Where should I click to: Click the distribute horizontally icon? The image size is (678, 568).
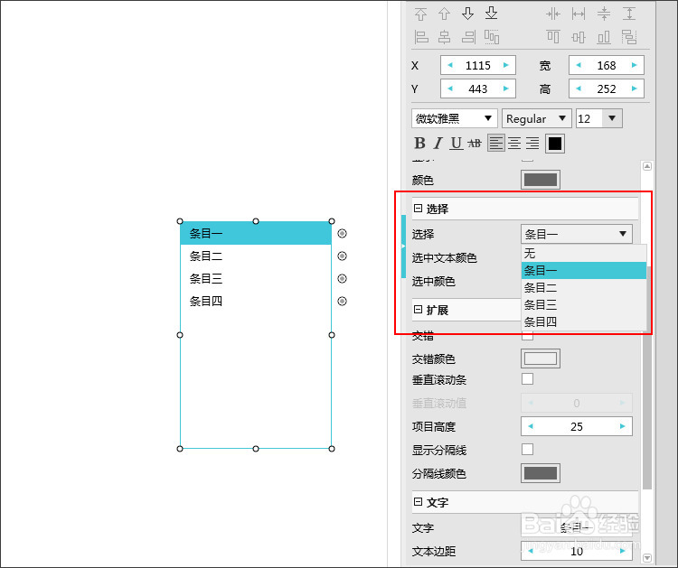pyautogui.click(x=492, y=37)
